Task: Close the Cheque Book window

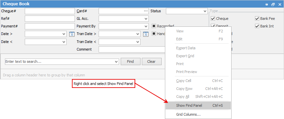Action: 280,4
